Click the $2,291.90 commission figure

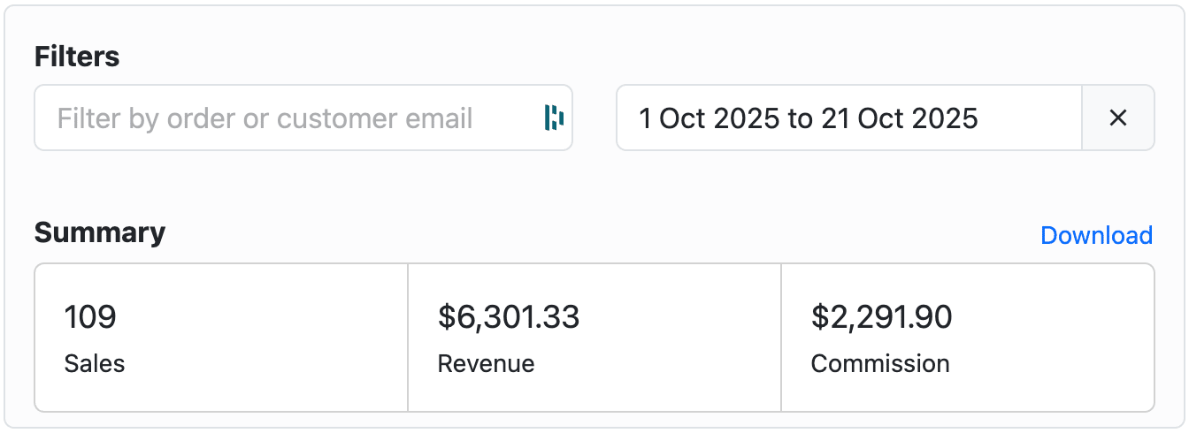pyautogui.click(x=881, y=317)
